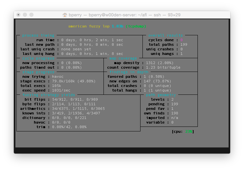
Task: Click the cycles done value 0
Action: [181, 40]
